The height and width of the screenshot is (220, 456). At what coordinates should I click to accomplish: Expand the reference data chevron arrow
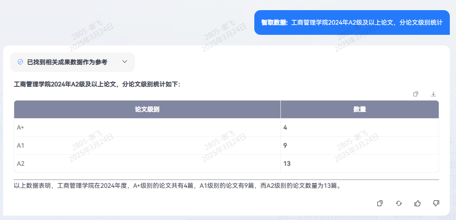pos(124,62)
